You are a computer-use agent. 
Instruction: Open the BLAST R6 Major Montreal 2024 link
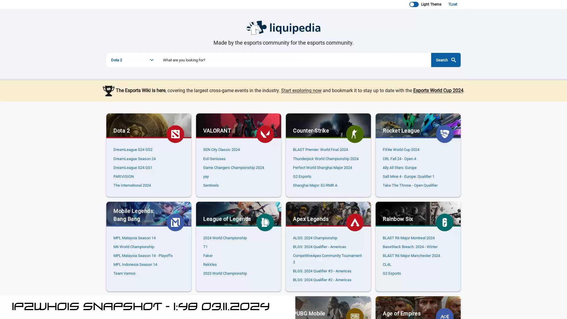point(408,238)
